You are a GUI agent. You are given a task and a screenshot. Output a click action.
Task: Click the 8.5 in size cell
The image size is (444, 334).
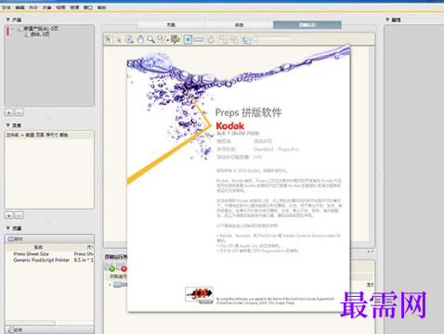pyautogui.click(x=84, y=260)
